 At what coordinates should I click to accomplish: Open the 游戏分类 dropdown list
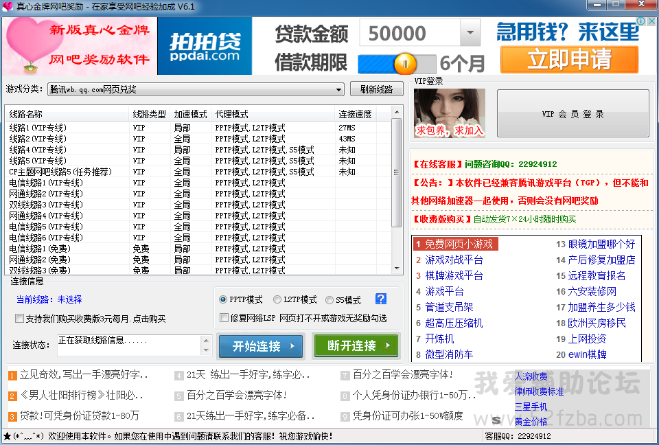[339, 89]
